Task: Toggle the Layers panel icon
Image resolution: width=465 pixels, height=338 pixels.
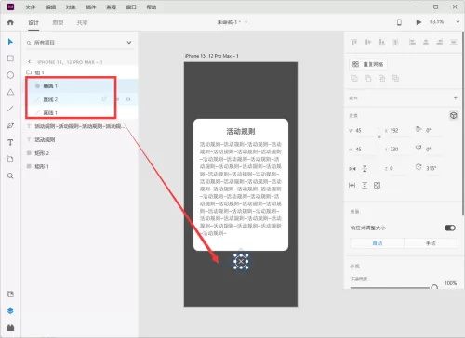Action: (10, 311)
